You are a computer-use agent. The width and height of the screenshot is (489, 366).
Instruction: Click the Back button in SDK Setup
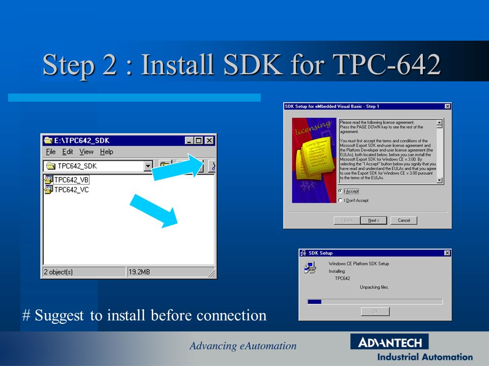point(347,220)
